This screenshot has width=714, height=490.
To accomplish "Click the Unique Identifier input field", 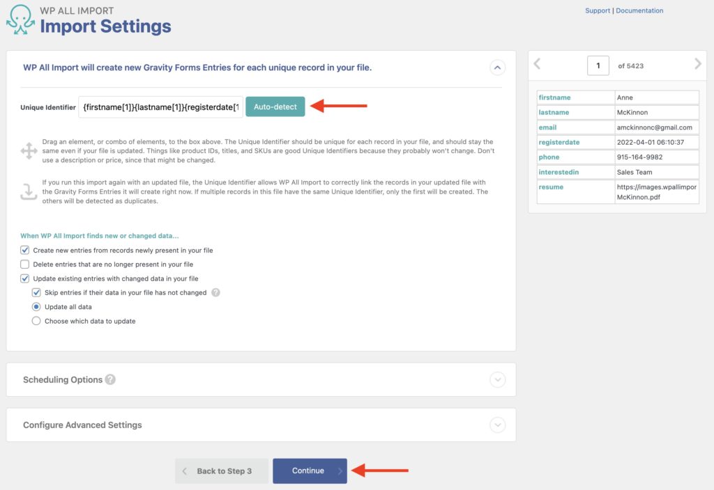I will pyautogui.click(x=160, y=106).
